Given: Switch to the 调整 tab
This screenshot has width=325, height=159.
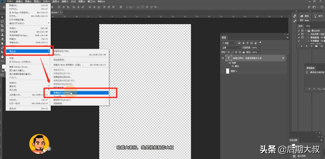Looking at the screenshot, I should pyautogui.click(x=308, y=26).
